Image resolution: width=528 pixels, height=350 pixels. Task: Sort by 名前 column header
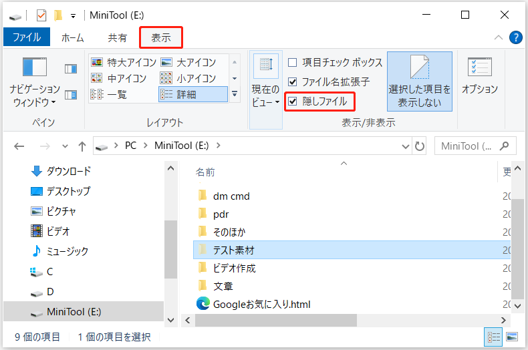[x=205, y=172]
